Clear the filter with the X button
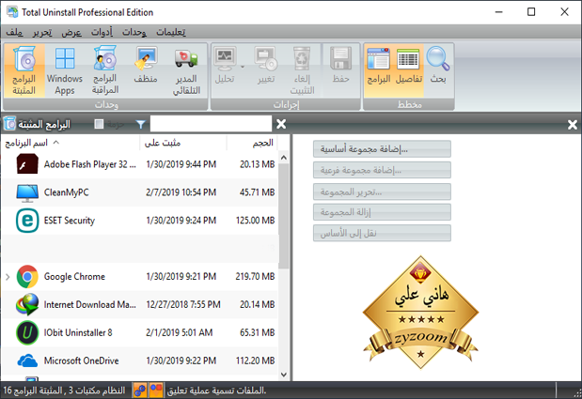This screenshot has width=582, height=399. click(281, 124)
